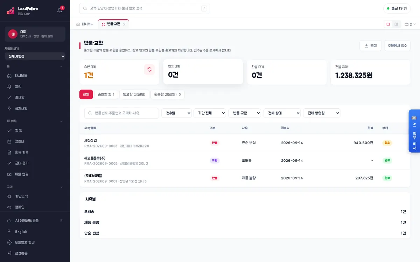
Task: Select the 승인할 건 filter chip
Action: pos(106,94)
